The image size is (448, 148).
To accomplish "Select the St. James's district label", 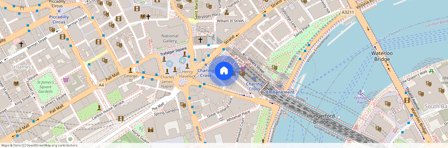I will (22, 67).
